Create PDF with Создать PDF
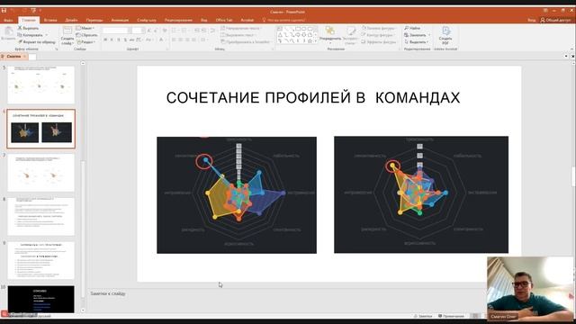576x324 pixels. click(445, 36)
